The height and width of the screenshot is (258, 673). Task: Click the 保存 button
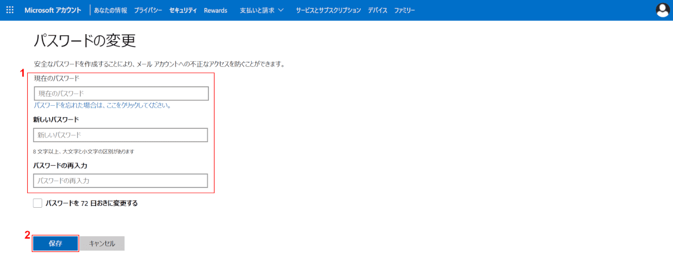click(55, 244)
